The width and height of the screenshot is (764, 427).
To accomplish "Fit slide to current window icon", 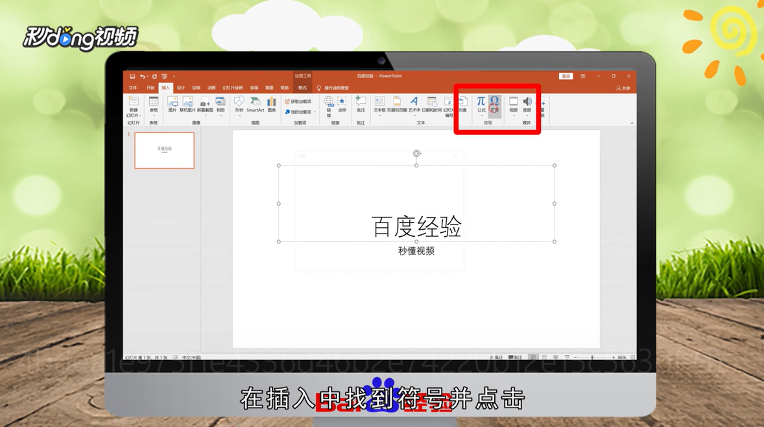I will tap(632, 358).
